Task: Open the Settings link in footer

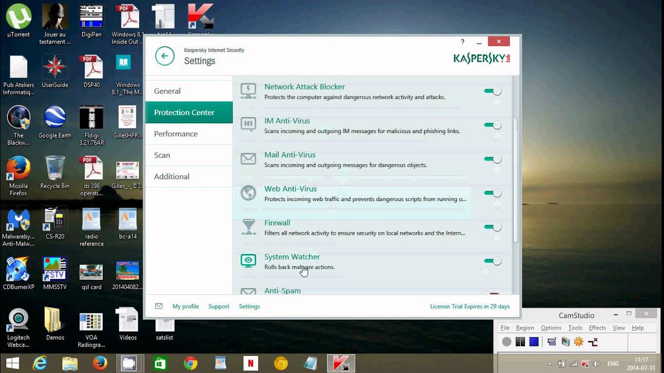Action: pos(250,306)
